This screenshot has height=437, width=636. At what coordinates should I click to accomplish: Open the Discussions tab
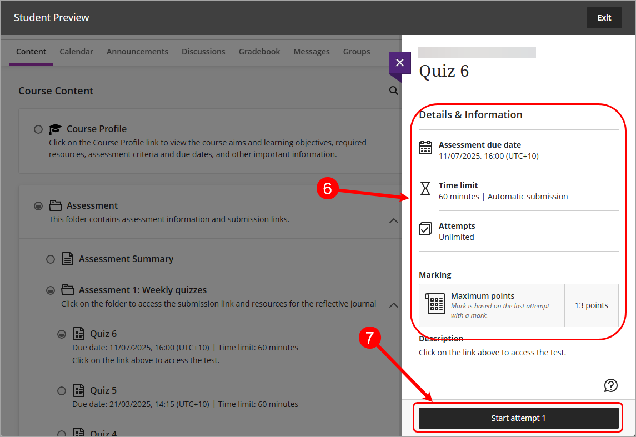coord(203,51)
